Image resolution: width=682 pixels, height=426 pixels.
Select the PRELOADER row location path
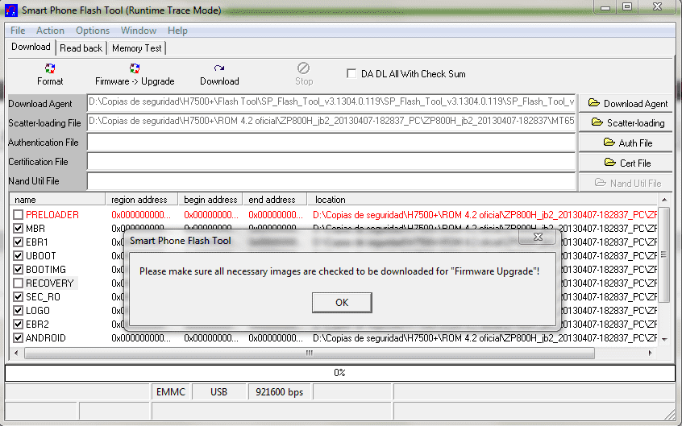point(485,215)
